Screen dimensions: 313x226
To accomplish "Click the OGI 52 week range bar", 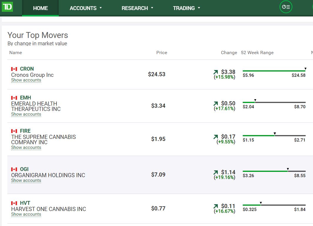I will (274, 171).
